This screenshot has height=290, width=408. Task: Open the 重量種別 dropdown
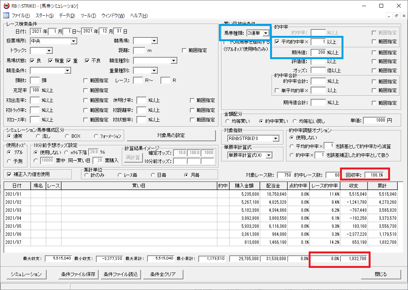(x=154, y=71)
